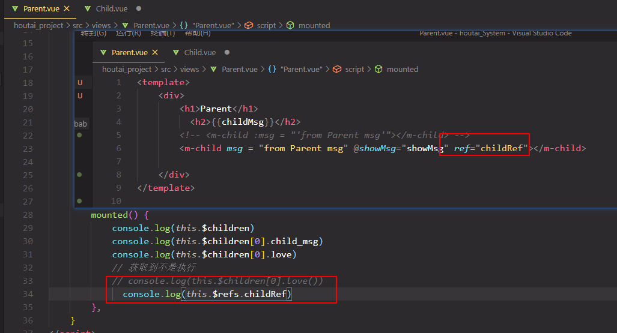Click ref="childRef" attribute in inset
Viewport: 617px width, 333px height.
pyautogui.click(x=491, y=148)
